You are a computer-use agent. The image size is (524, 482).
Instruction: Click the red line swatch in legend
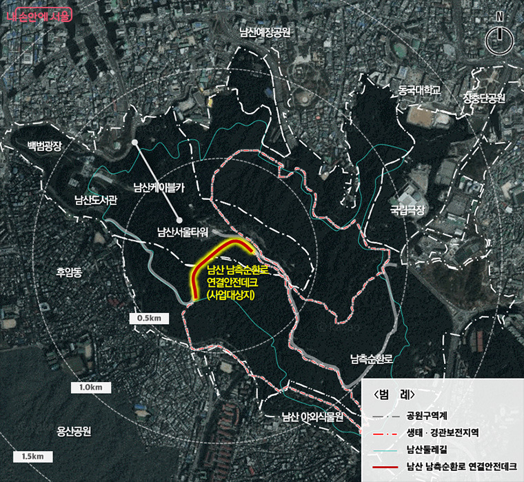click(x=385, y=467)
